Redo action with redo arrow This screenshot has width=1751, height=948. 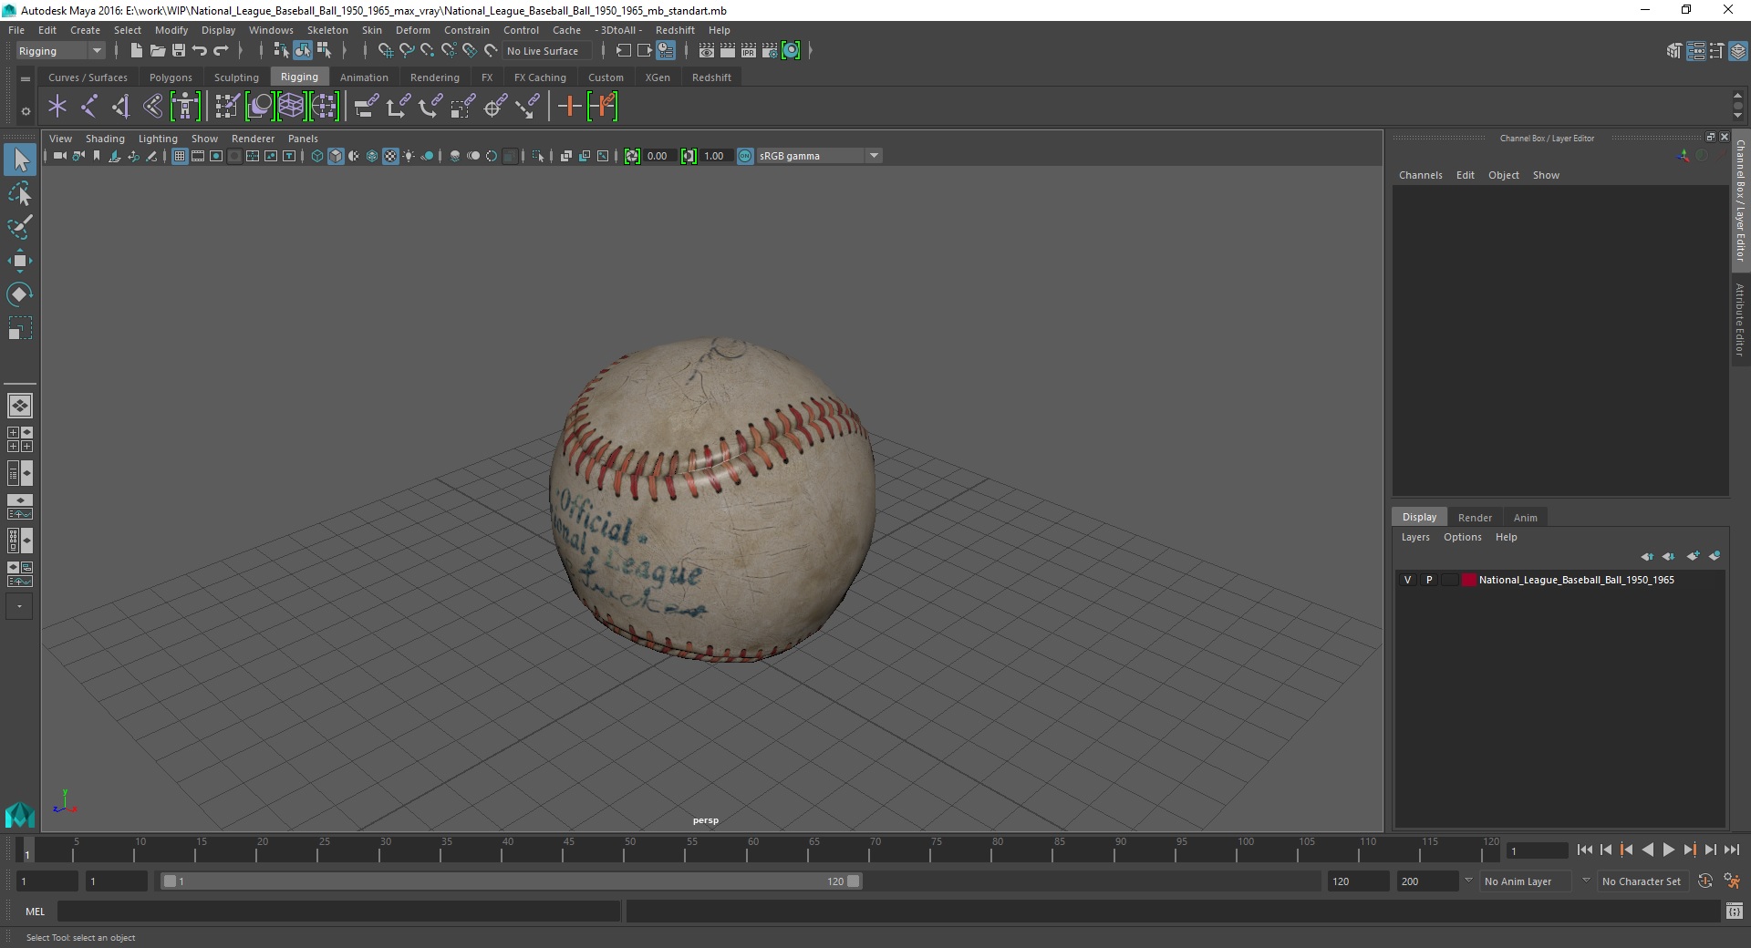pyautogui.click(x=221, y=51)
